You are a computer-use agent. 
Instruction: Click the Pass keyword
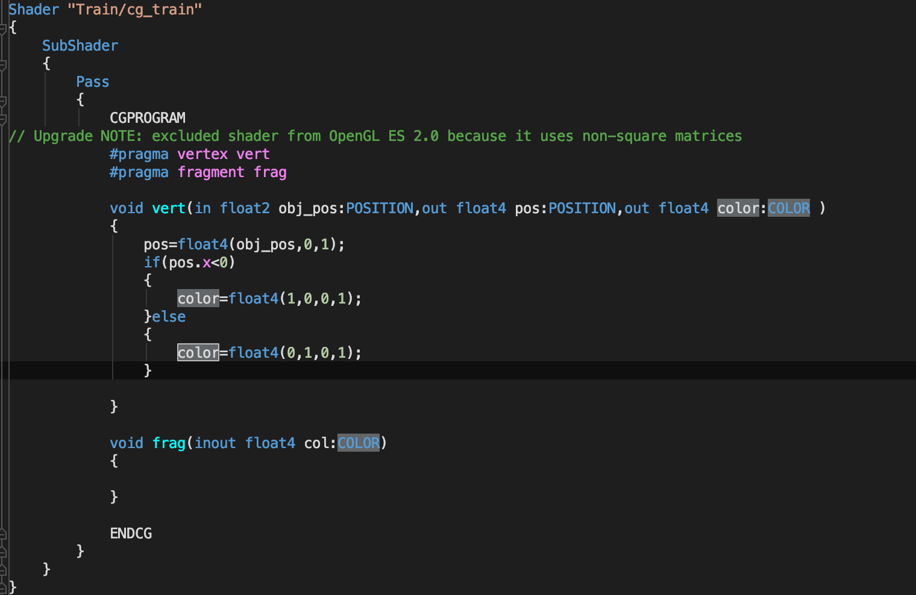tap(93, 82)
